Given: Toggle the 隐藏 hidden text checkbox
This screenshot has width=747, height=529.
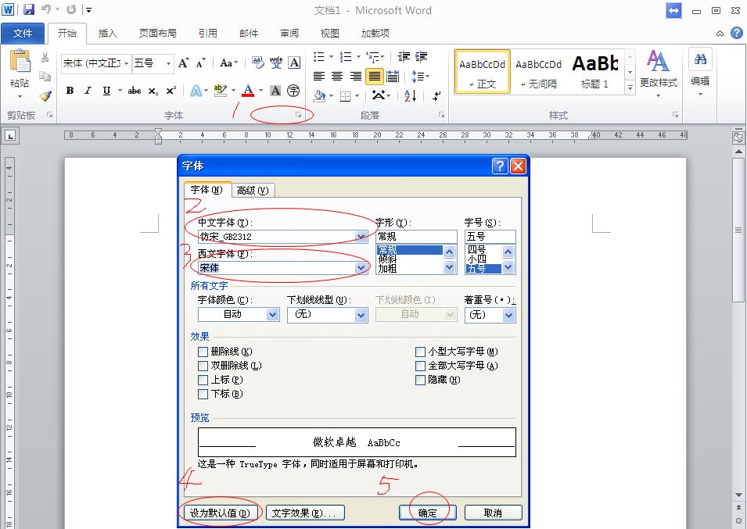Looking at the screenshot, I should 421,380.
